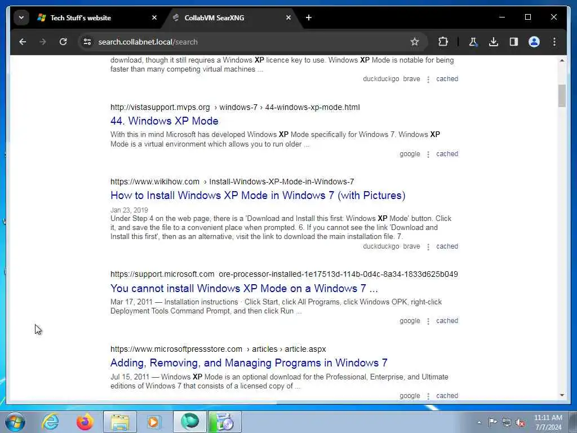The image size is (577, 433).
Task: Launch Internet Explorer from the taskbar
Action: [x=50, y=422]
